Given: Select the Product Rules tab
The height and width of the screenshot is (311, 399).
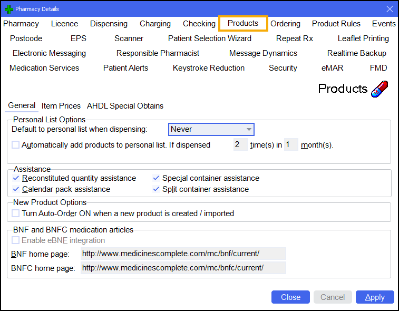Looking at the screenshot, I should (336, 24).
